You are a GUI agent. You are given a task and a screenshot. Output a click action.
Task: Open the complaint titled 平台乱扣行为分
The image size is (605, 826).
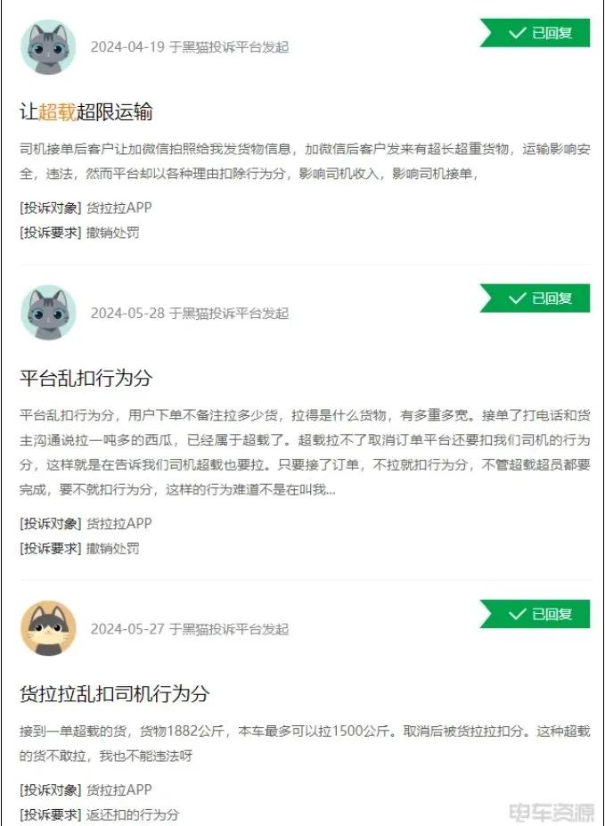point(86,378)
